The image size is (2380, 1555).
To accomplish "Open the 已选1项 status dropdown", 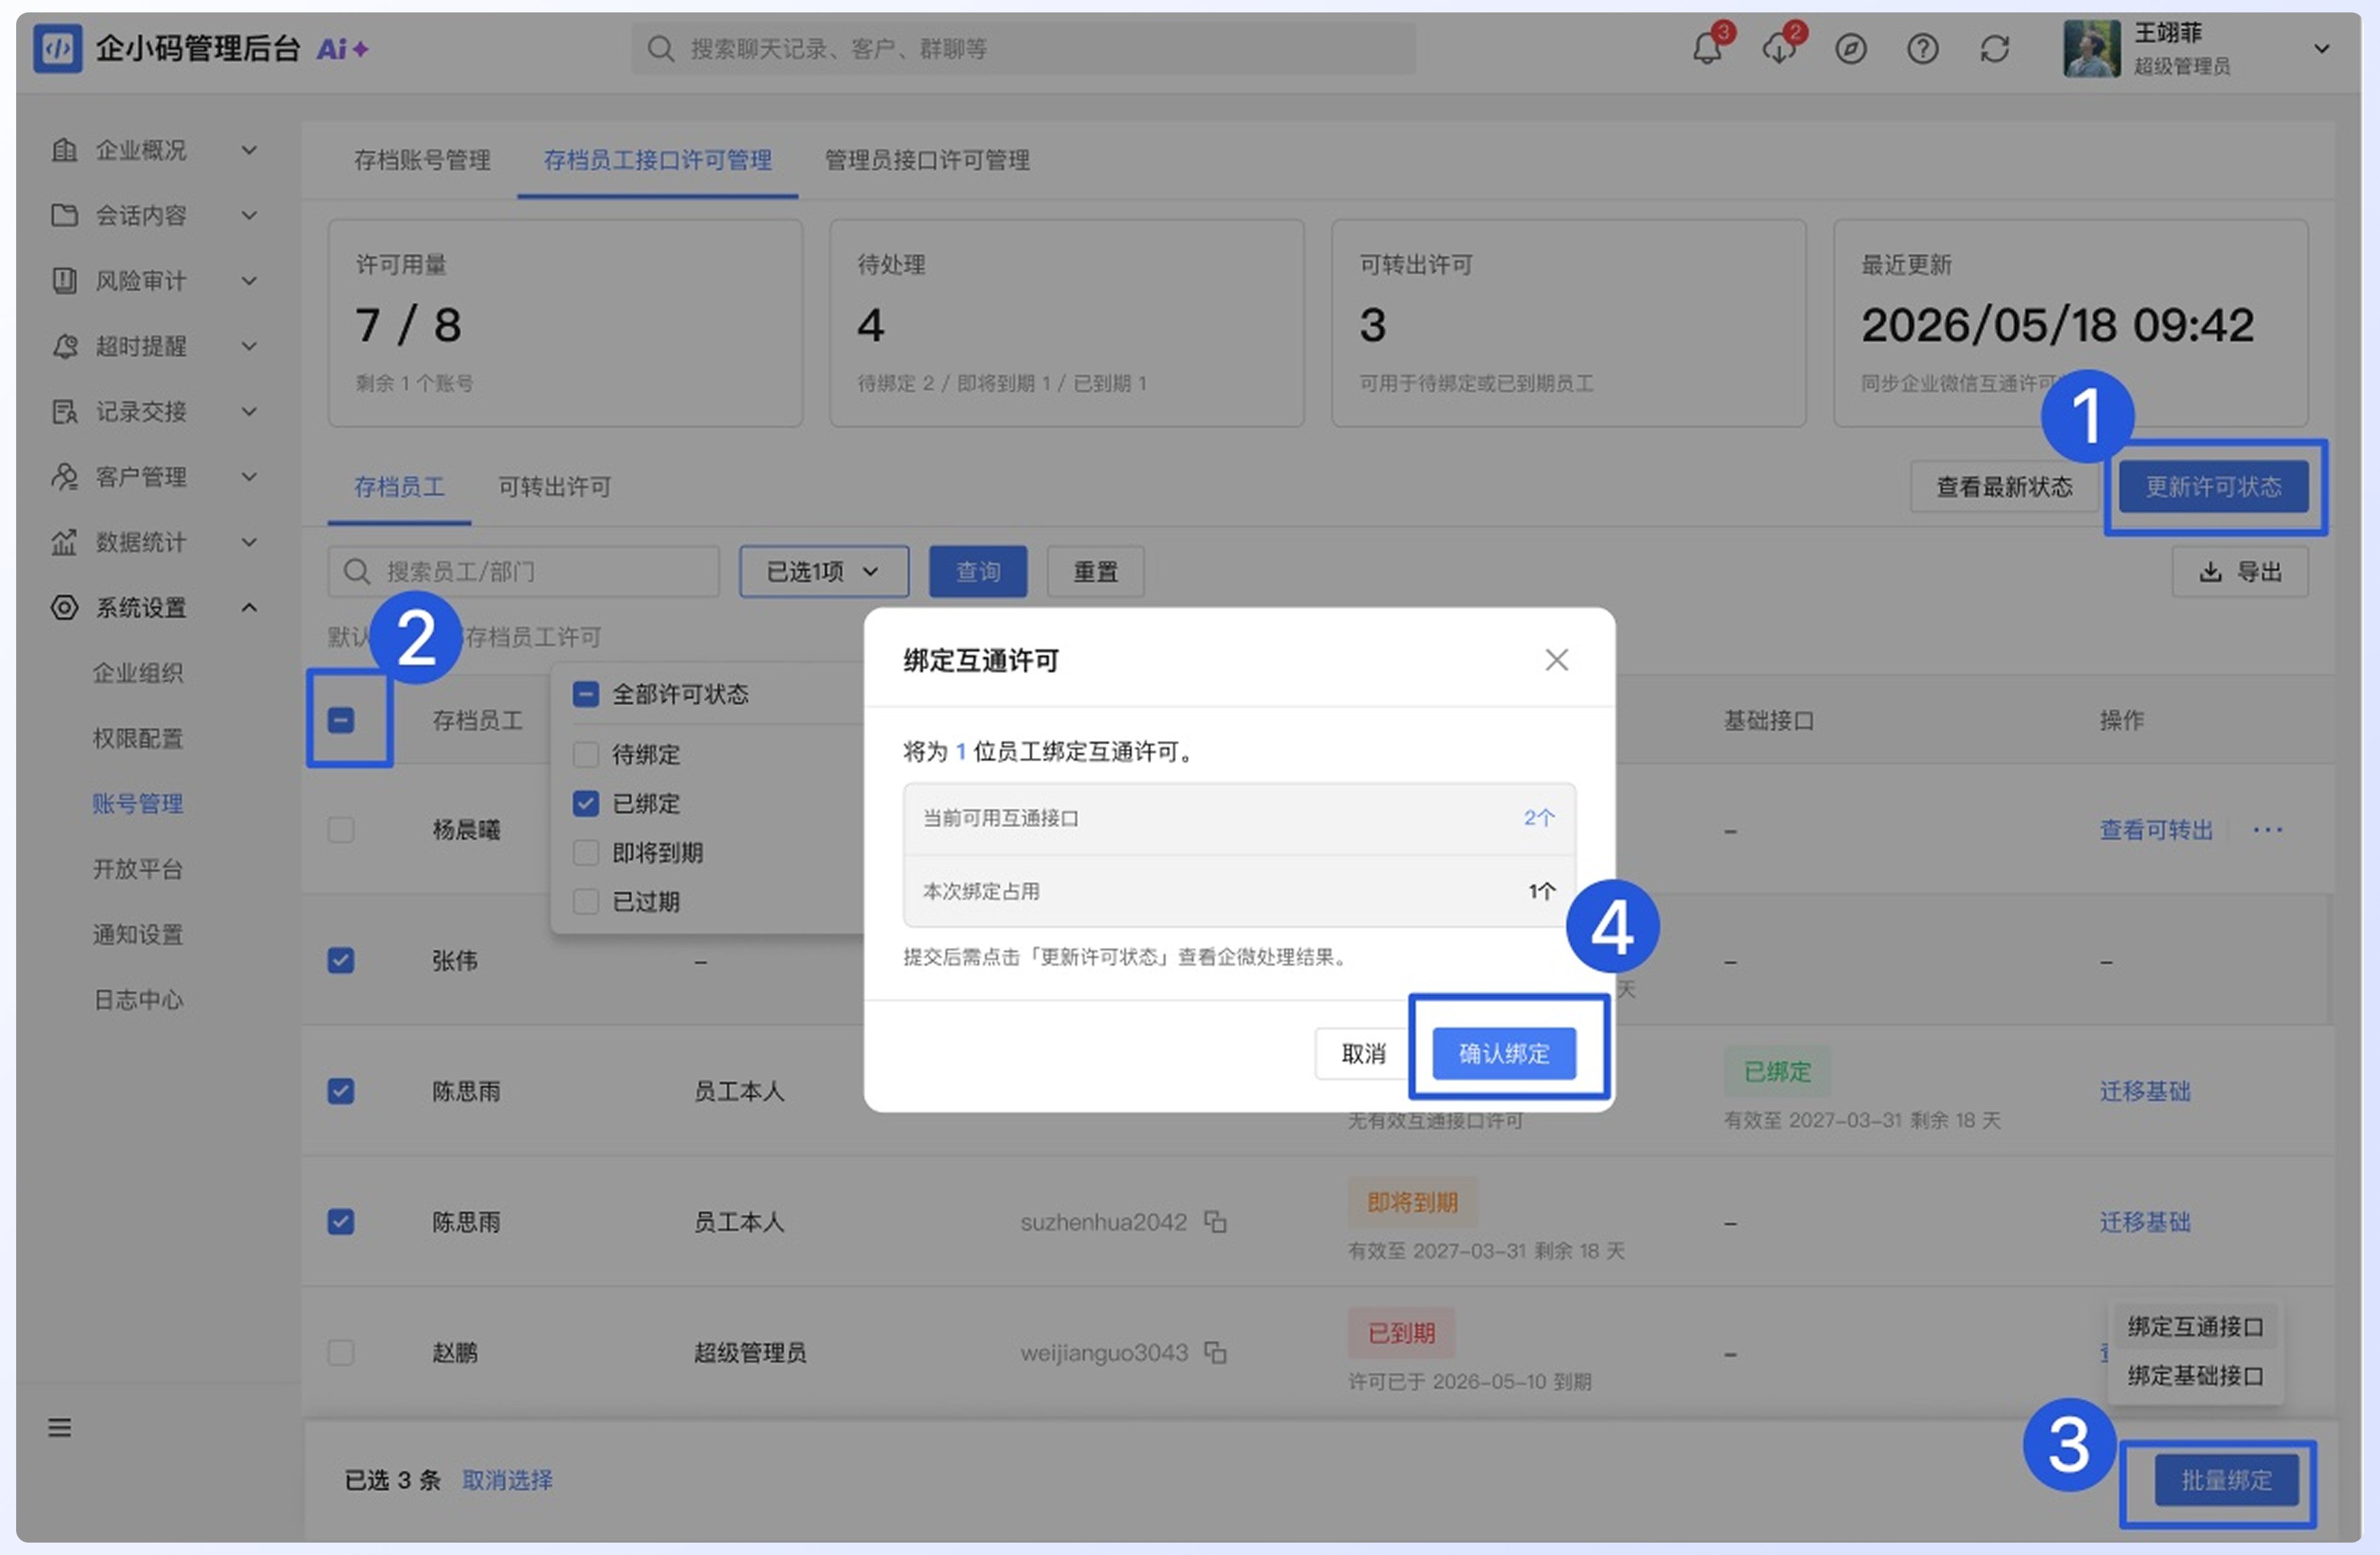I will pyautogui.click(x=824, y=571).
